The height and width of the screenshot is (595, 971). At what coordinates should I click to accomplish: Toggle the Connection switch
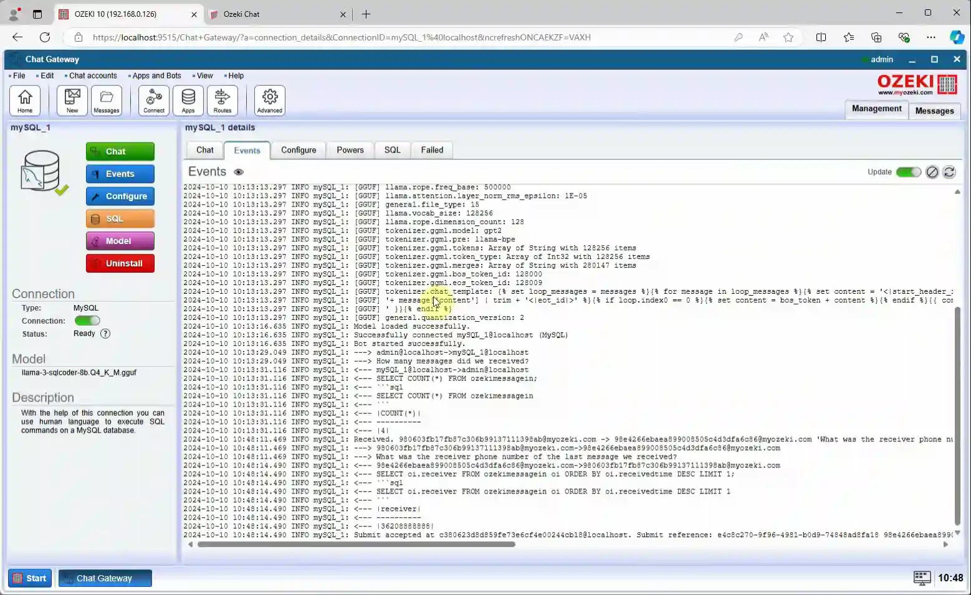tap(87, 321)
